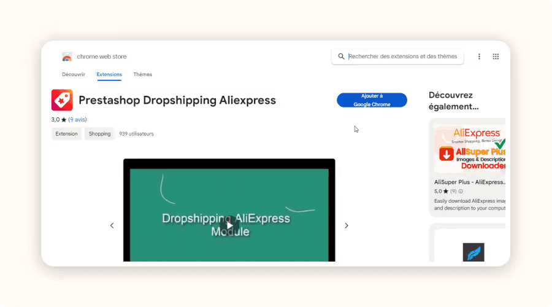Open the Google apps grid

pos(496,56)
